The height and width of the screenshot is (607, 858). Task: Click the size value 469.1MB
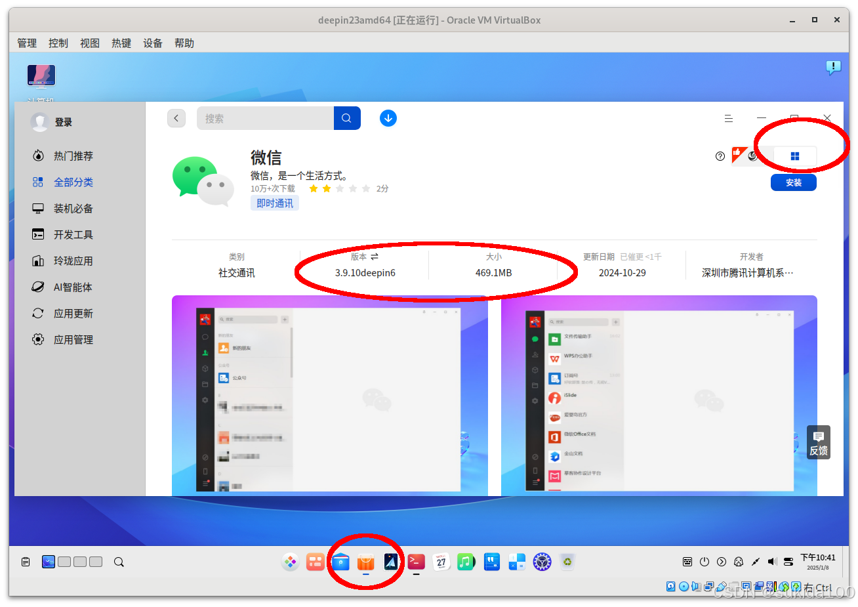[493, 273]
